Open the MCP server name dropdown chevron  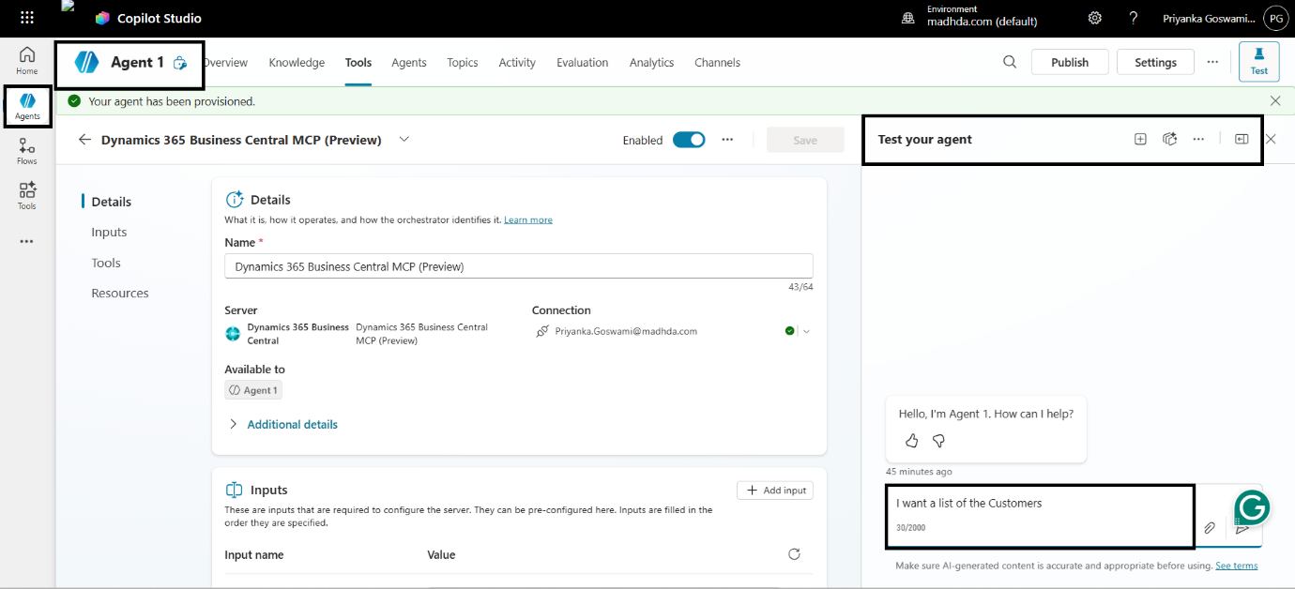(x=404, y=140)
